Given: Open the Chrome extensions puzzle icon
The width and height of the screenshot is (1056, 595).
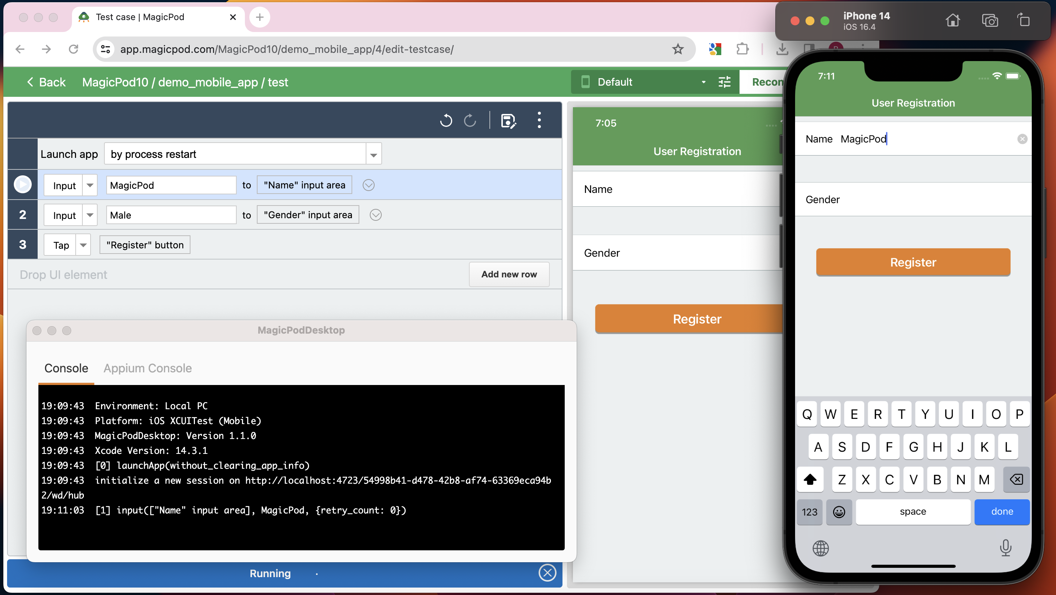Looking at the screenshot, I should [x=743, y=49].
